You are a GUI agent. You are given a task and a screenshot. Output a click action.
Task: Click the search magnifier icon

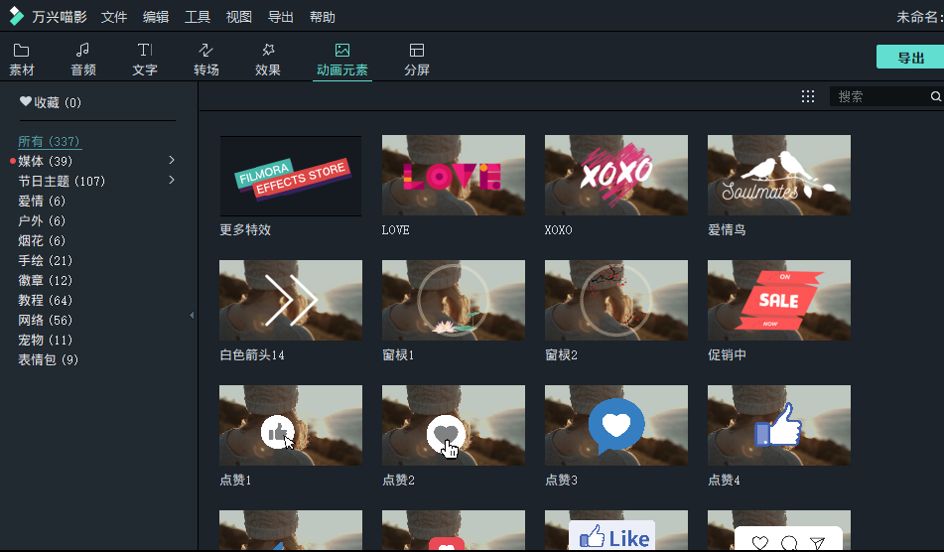[935, 96]
